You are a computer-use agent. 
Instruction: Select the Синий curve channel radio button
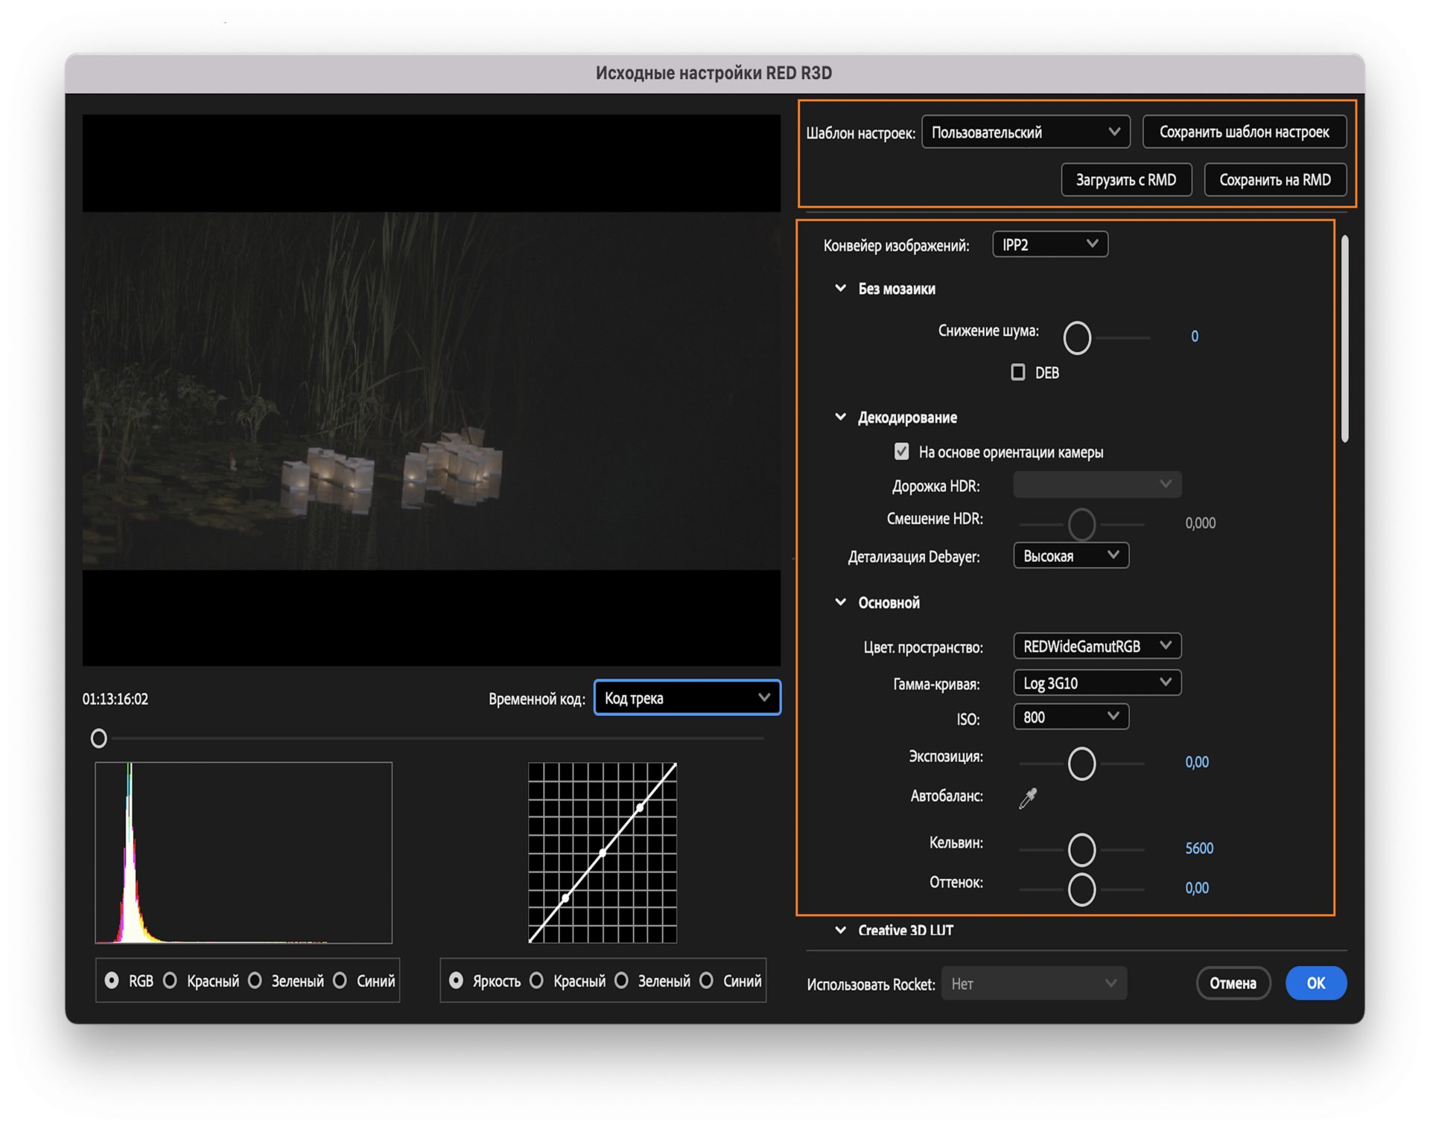tap(707, 981)
